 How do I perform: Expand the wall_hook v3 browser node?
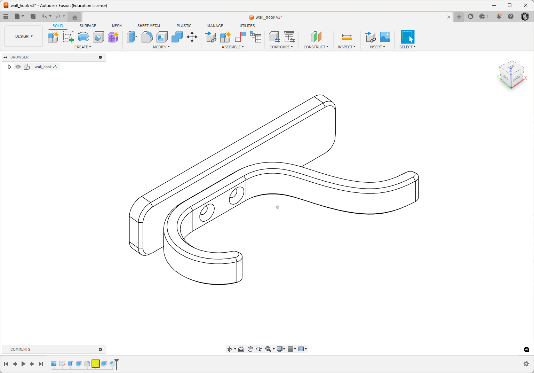[9, 67]
